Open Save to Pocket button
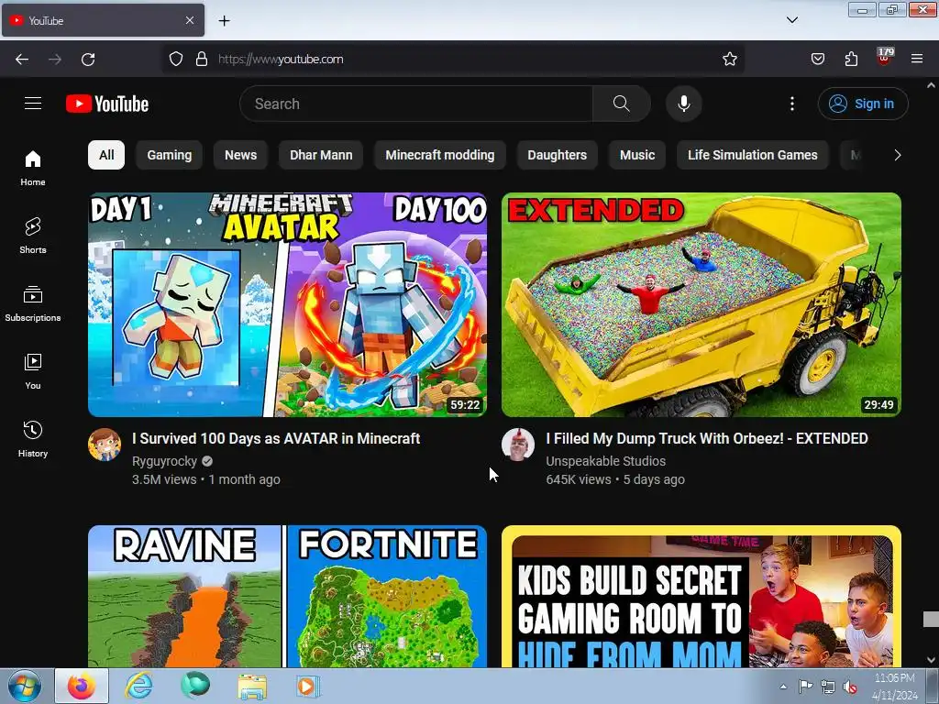Image resolution: width=939 pixels, height=704 pixels. click(x=817, y=59)
